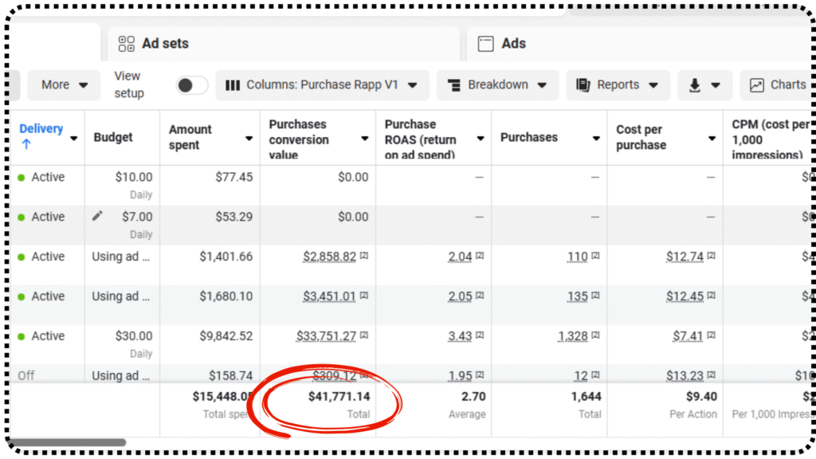
Task: Click the Ads tab window icon
Action: [485, 44]
